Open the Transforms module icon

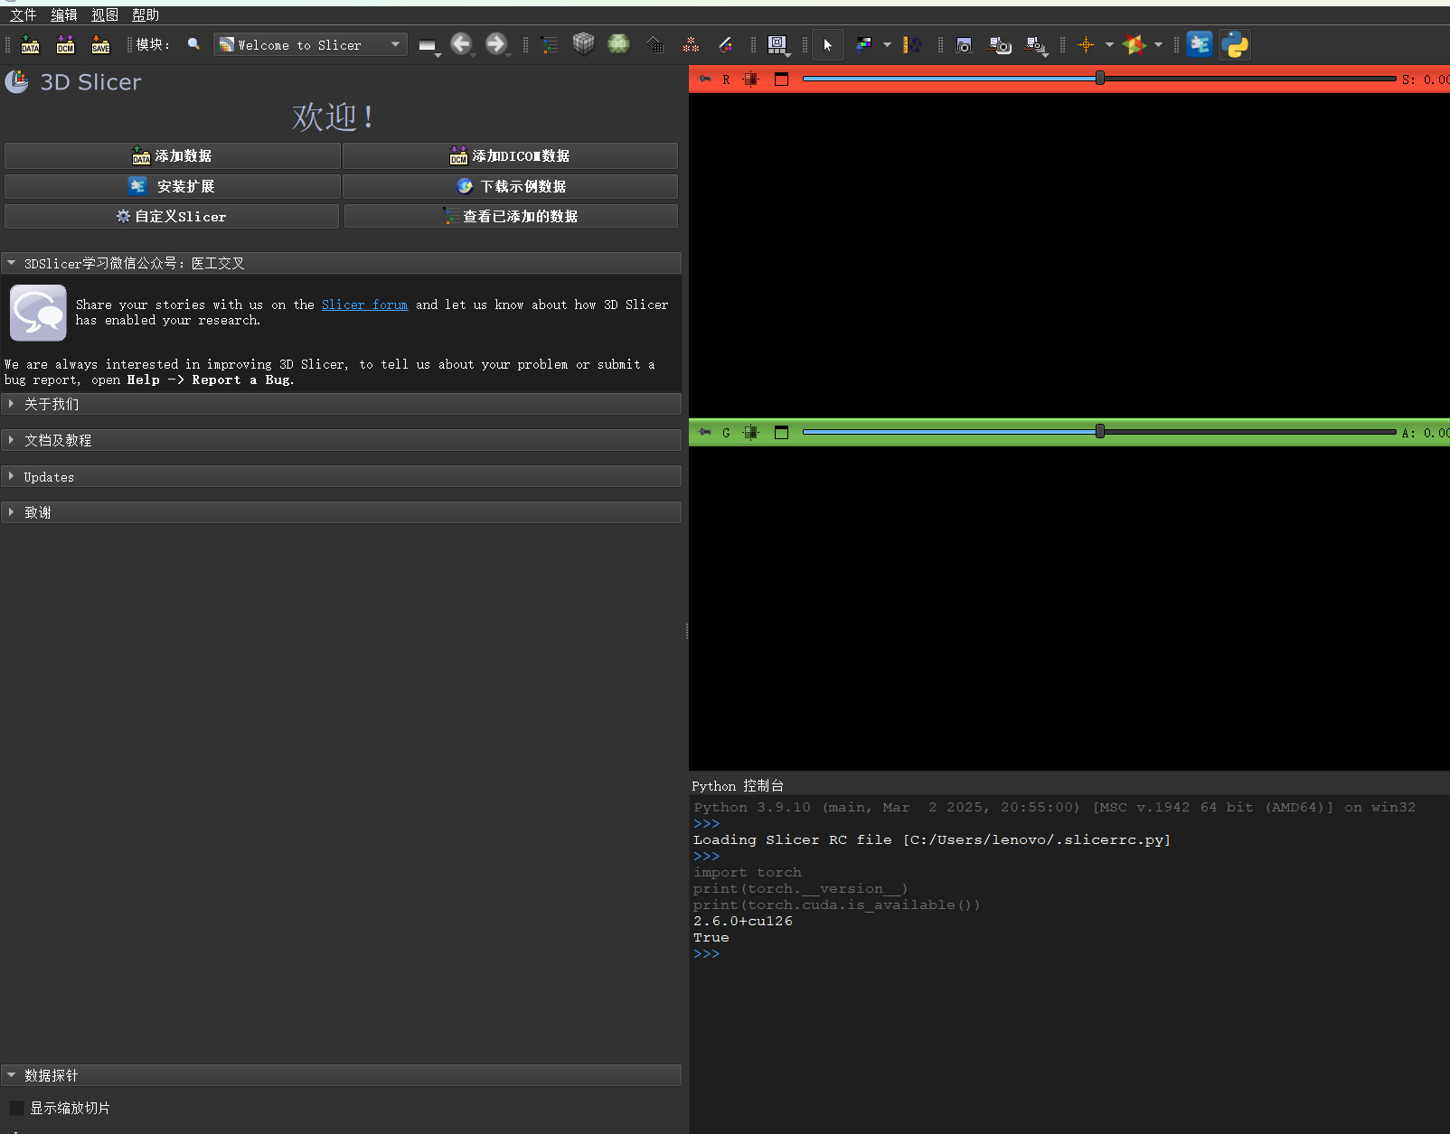coord(655,44)
